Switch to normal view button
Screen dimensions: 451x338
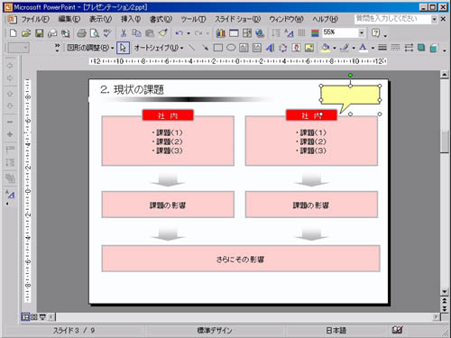tap(25, 316)
